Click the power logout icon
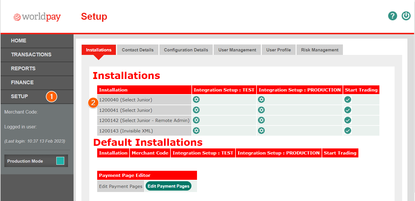Screen dimensions: 415x201 pyautogui.click(x=406, y=16)
